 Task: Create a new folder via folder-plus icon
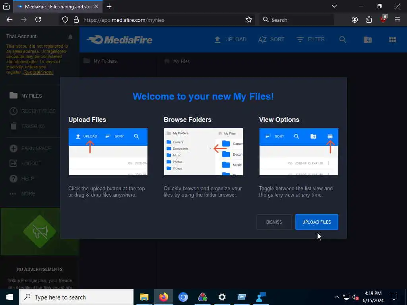(368, 40)
